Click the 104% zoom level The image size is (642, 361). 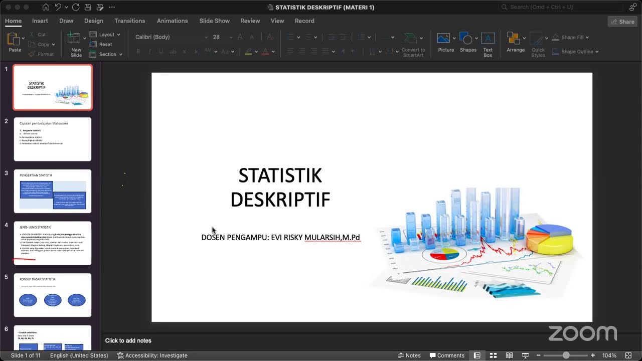(x=609, y=355)
